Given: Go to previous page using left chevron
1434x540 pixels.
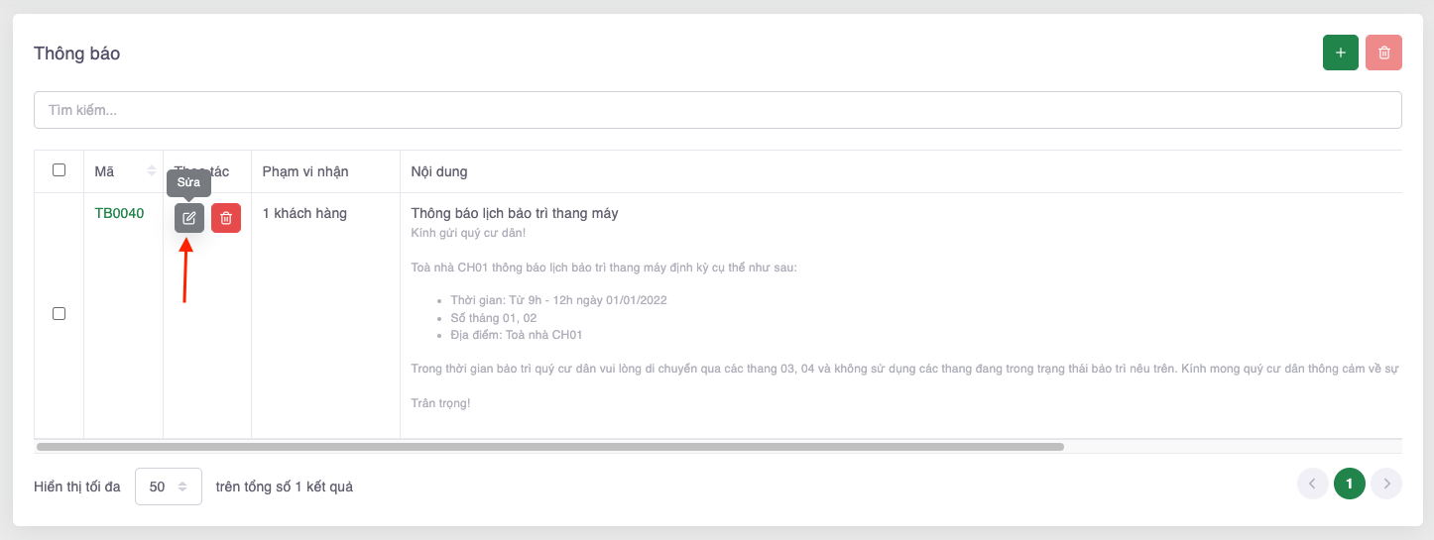Looking at the screenshot, I should click(x=1312, y=484).
